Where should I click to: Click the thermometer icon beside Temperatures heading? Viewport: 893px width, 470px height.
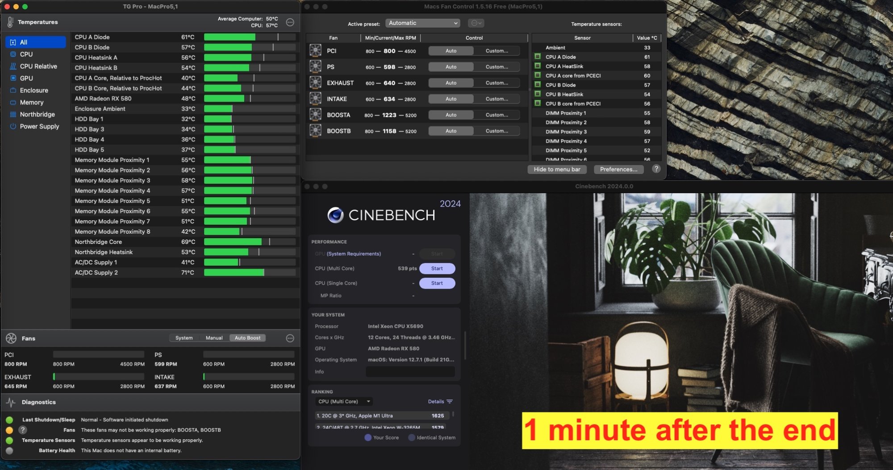[10, 22]
